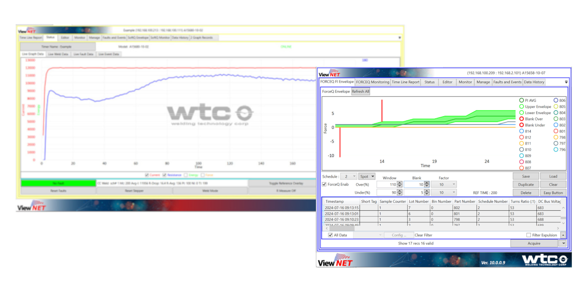Image resolution: width=588 pixels, height=288 pixels.
Task: Toggle the Blank Under legend circle
Action: tap(521, 125)
